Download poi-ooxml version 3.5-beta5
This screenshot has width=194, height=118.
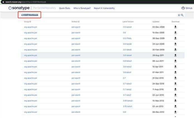[175, 50]
